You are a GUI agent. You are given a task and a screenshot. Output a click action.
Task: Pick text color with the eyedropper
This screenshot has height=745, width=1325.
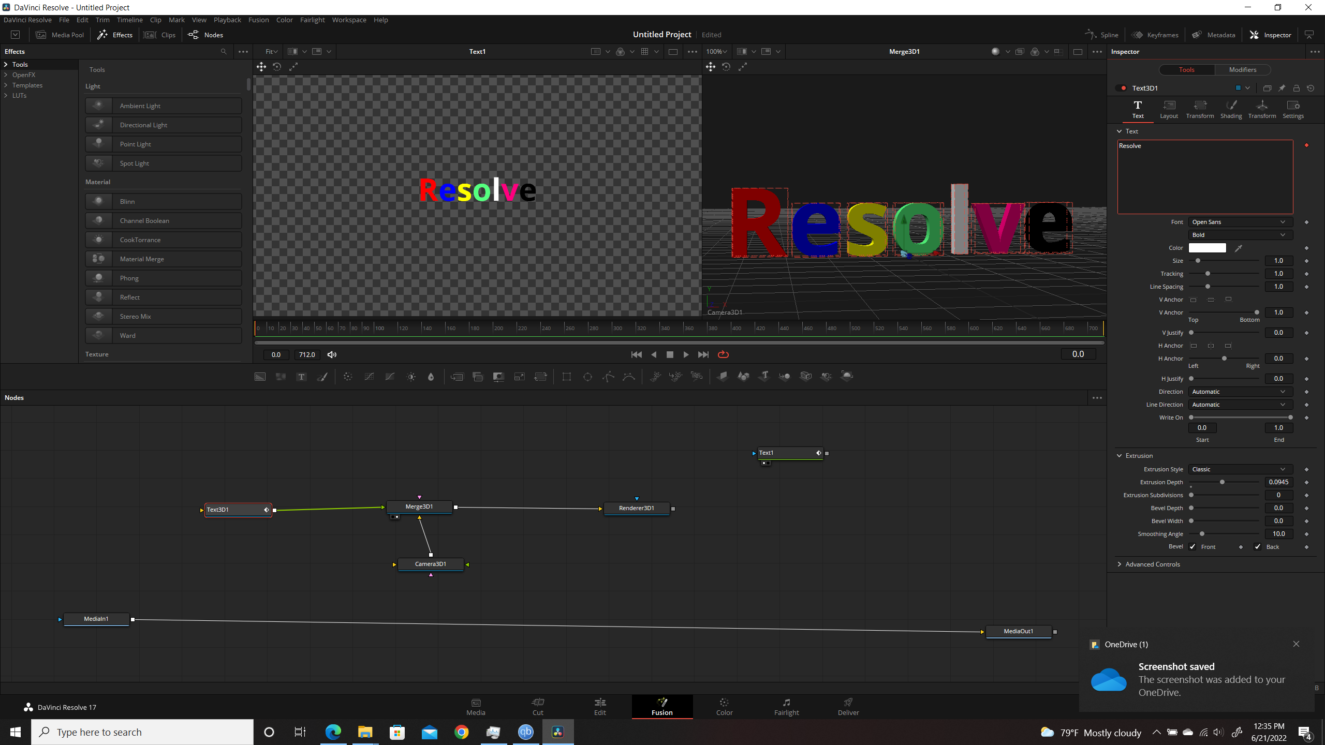tap(1238, 248)
